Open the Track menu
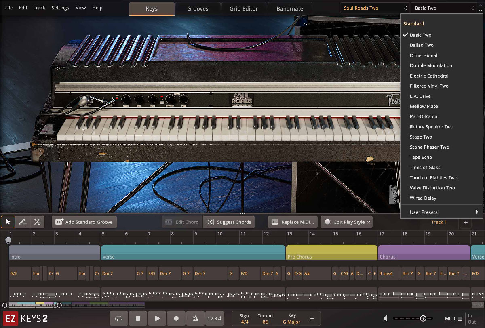This screenshot has width=485, height=328. click(40, 8)
